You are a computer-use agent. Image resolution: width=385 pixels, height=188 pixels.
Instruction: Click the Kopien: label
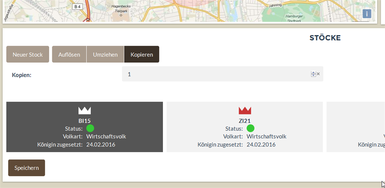pos(22,75)
